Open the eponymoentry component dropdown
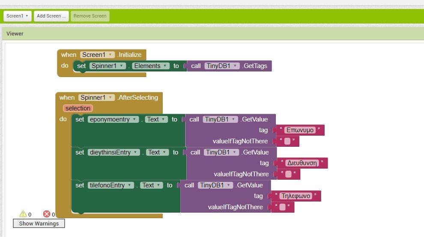The image size is (424, 237). (x=113, y=119)
